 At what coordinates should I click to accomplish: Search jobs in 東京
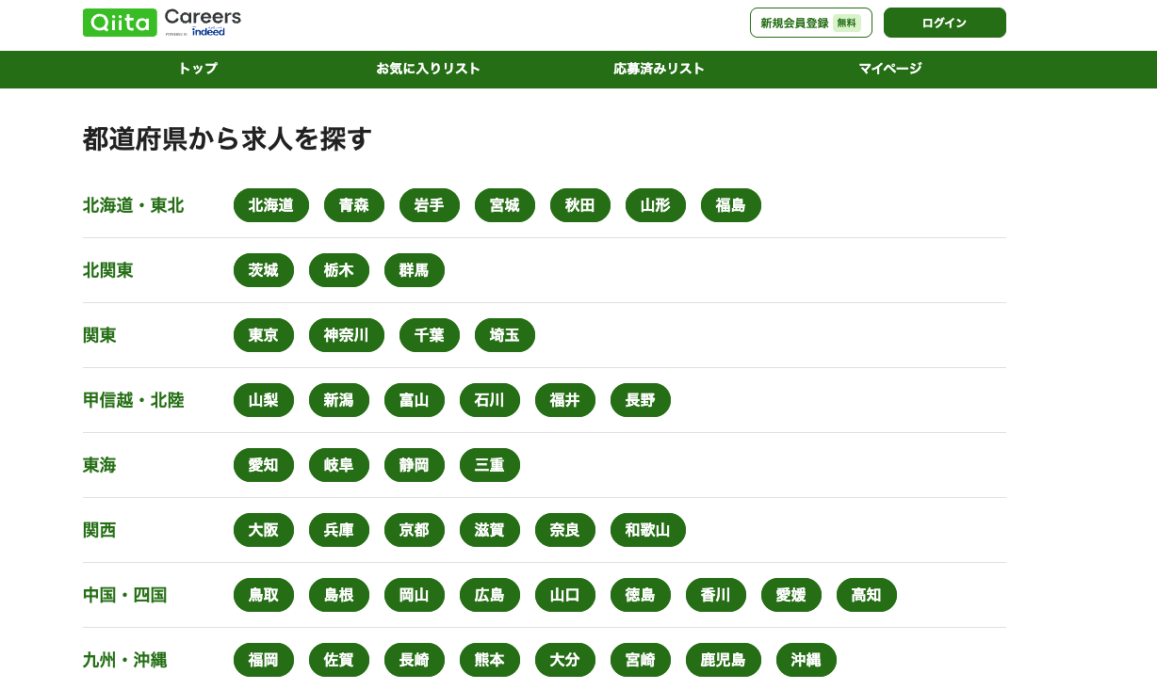tap(264, 335)
